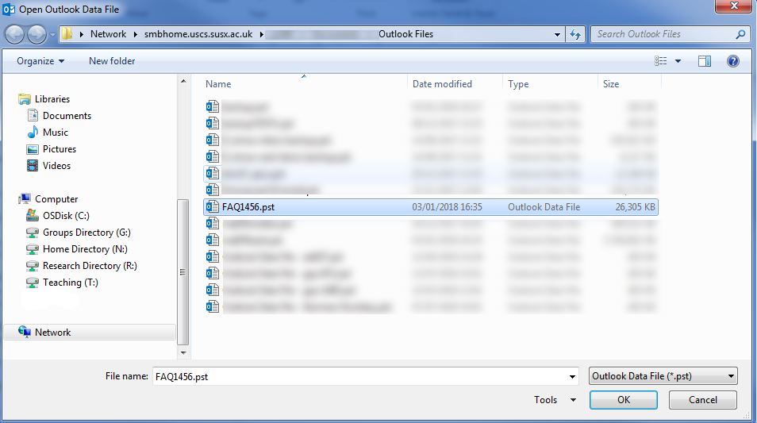
Task: Select the FAQ1456.pst file
Action: coord(431,207)
